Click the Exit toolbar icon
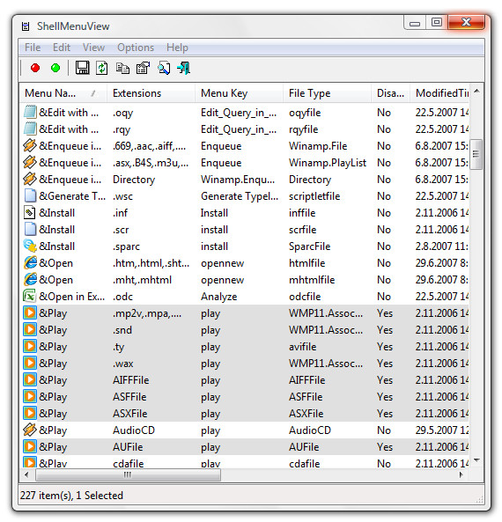Image resolution: width=502 pixels, height=522 pixels. 183,69
